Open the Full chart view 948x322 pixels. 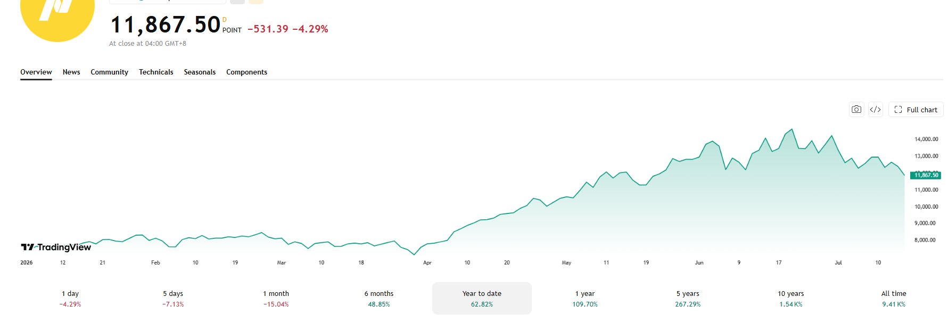tap(916, 110)
